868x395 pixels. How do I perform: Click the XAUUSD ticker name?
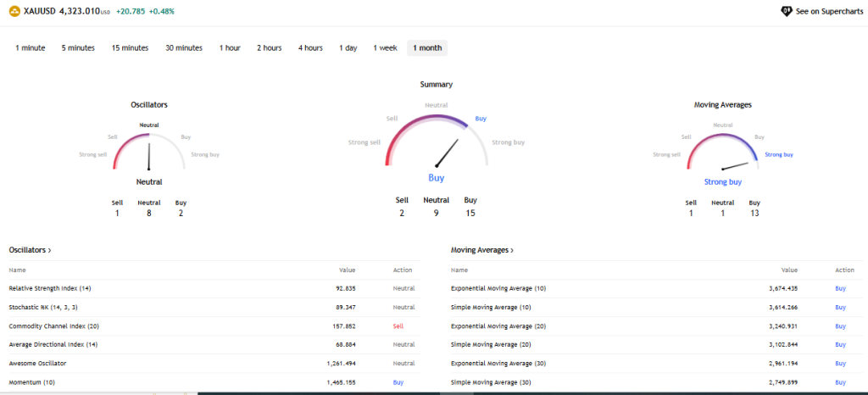[40, 10]
